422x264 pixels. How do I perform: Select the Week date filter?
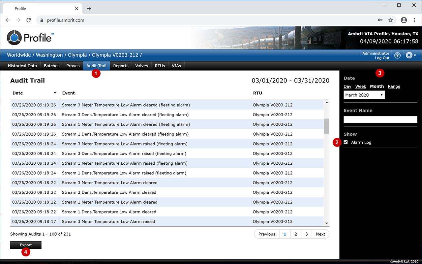360,86
